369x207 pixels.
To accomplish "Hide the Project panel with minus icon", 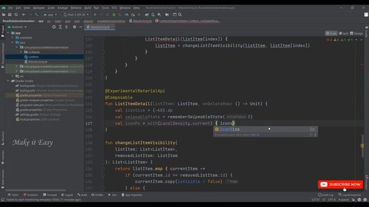I will click(x=81, y=27).
